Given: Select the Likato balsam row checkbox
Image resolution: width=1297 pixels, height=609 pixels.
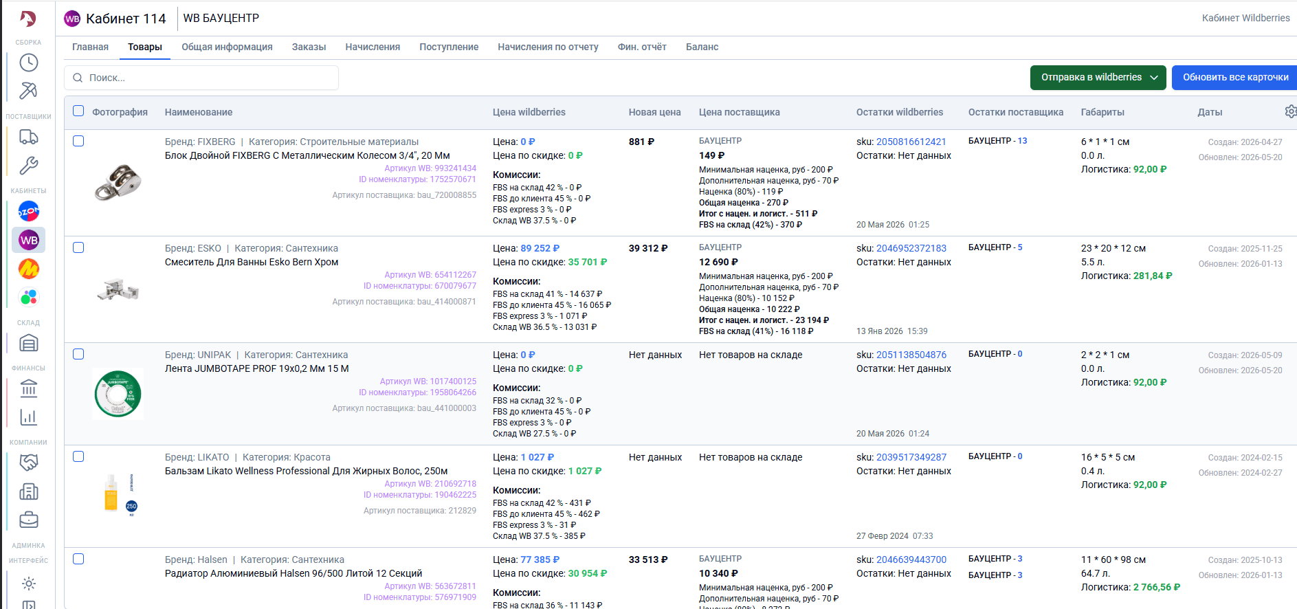Looking at the screenshot, I should coord(78,456).
